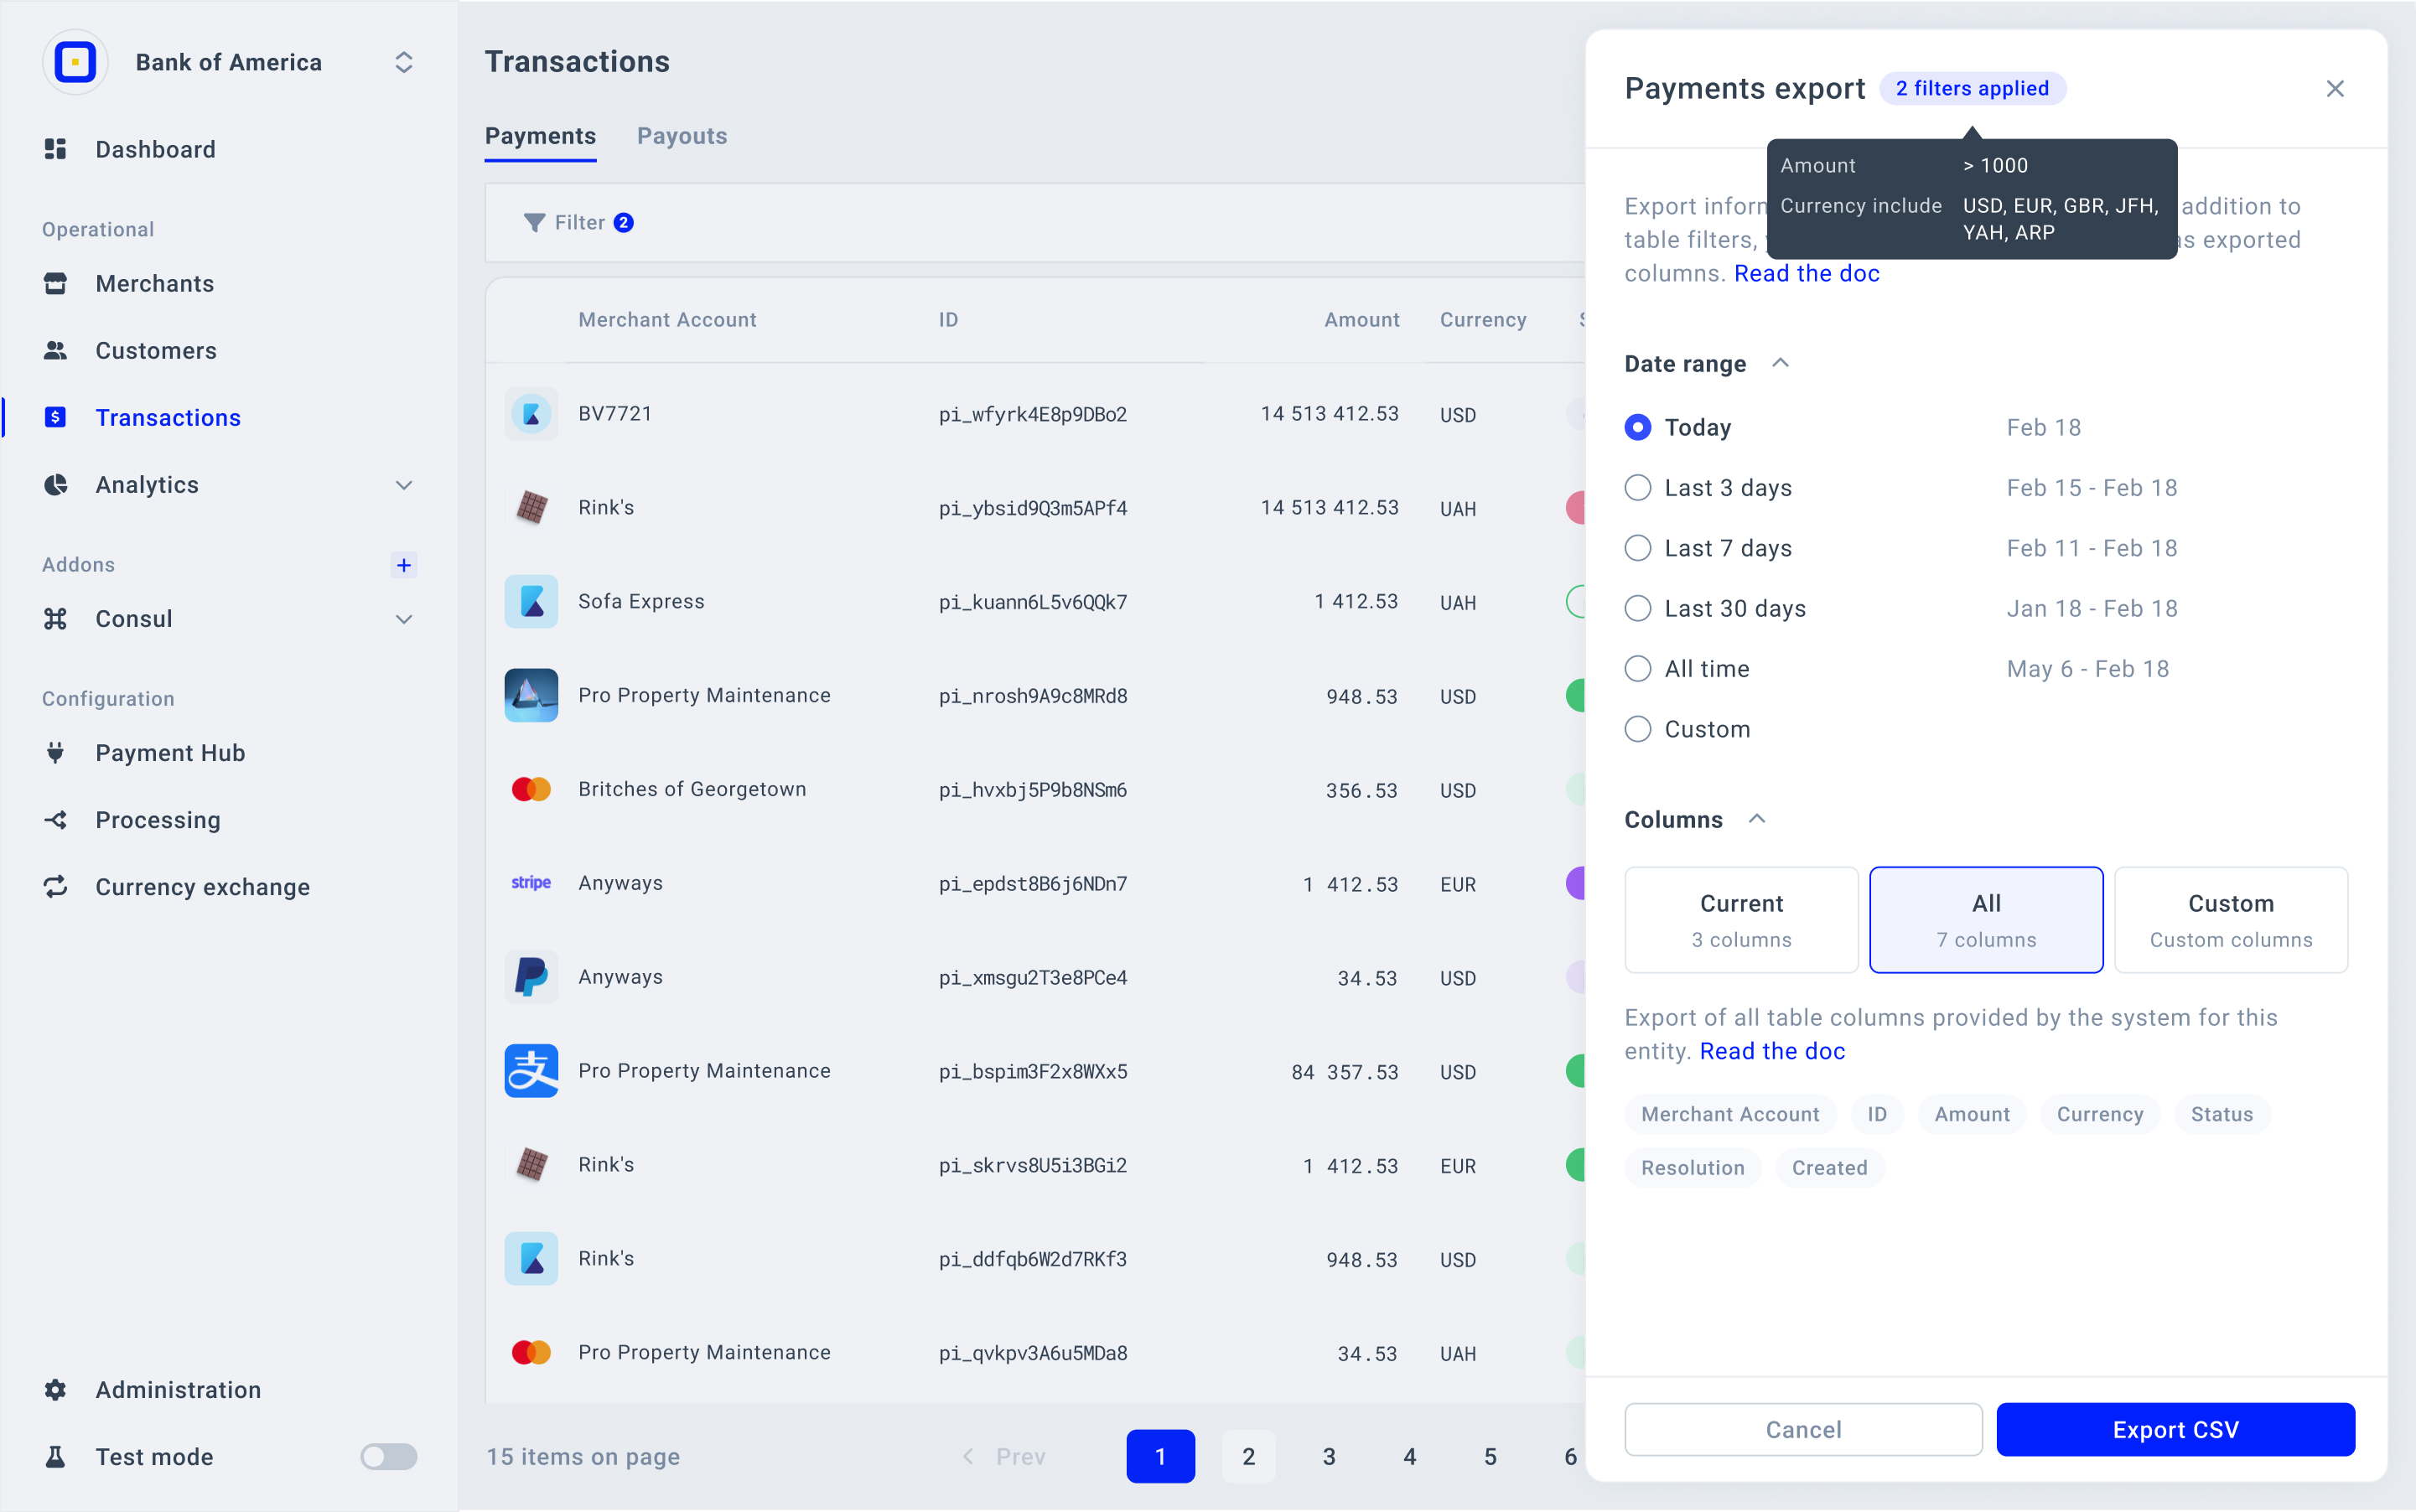The image size is (2416, 1512).
Task: Go to page 2
Action: [x=1248, y=1457]
